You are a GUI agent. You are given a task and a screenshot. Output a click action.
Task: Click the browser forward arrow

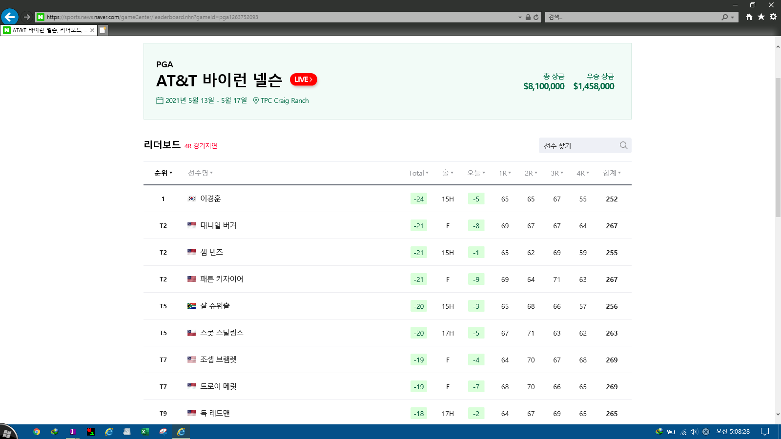point(27,17)
